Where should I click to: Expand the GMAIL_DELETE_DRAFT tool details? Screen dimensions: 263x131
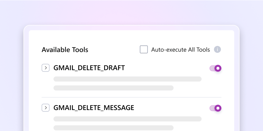pos(45,68)
